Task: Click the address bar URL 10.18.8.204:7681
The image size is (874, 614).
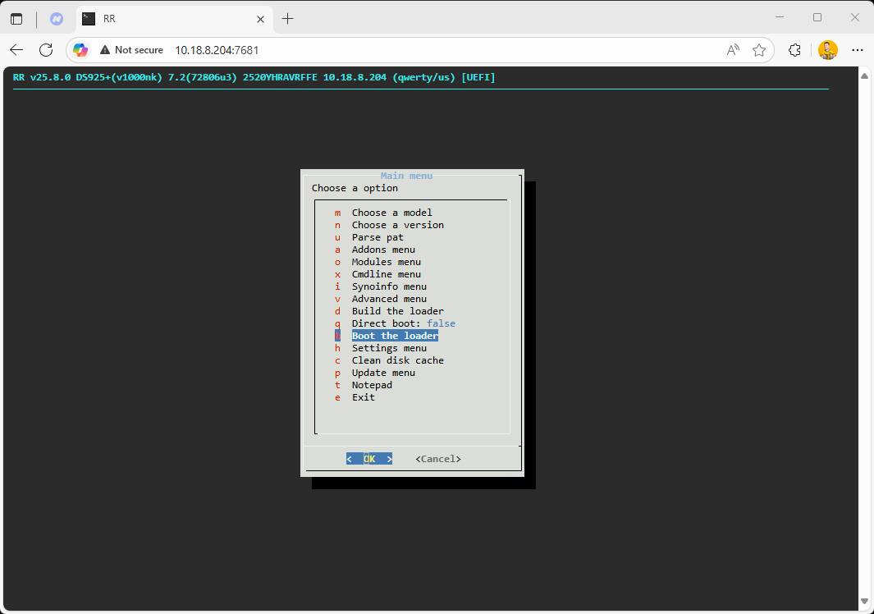Action: point(217,50)
